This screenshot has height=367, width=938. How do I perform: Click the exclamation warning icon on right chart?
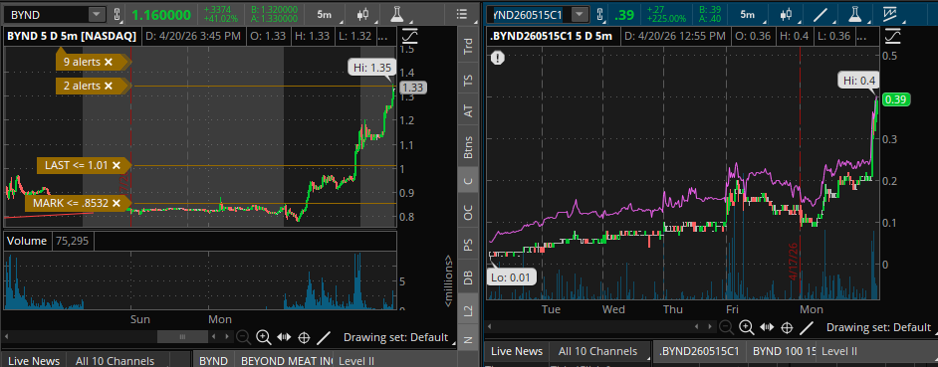point(498,58)
